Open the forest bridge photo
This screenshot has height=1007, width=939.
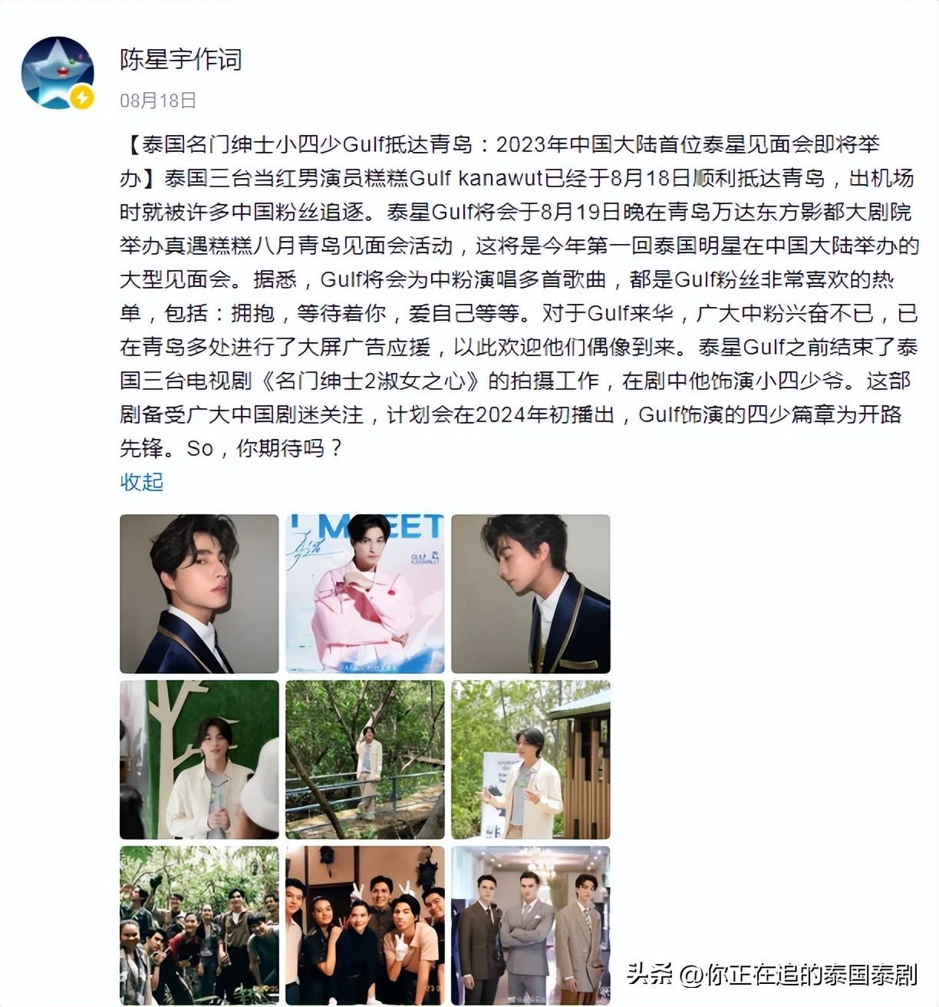(x=365, y=760)
